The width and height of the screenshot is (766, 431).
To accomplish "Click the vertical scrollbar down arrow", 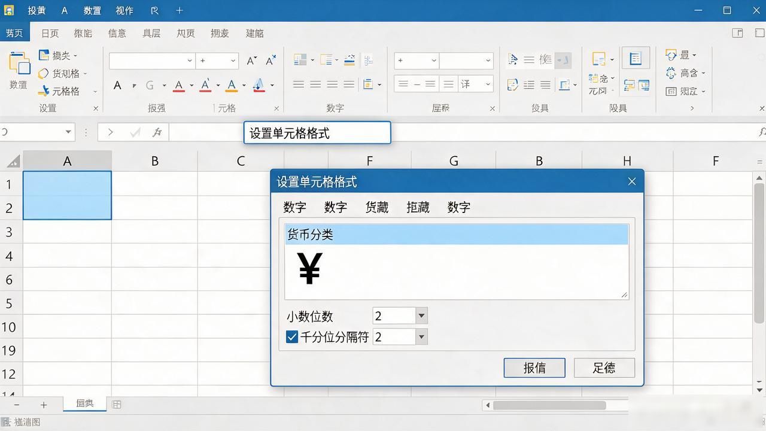I will [760, 390].
